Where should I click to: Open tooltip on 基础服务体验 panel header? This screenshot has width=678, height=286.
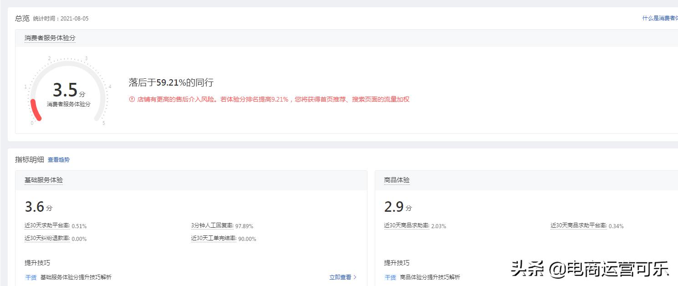click(x=43, y=180)
